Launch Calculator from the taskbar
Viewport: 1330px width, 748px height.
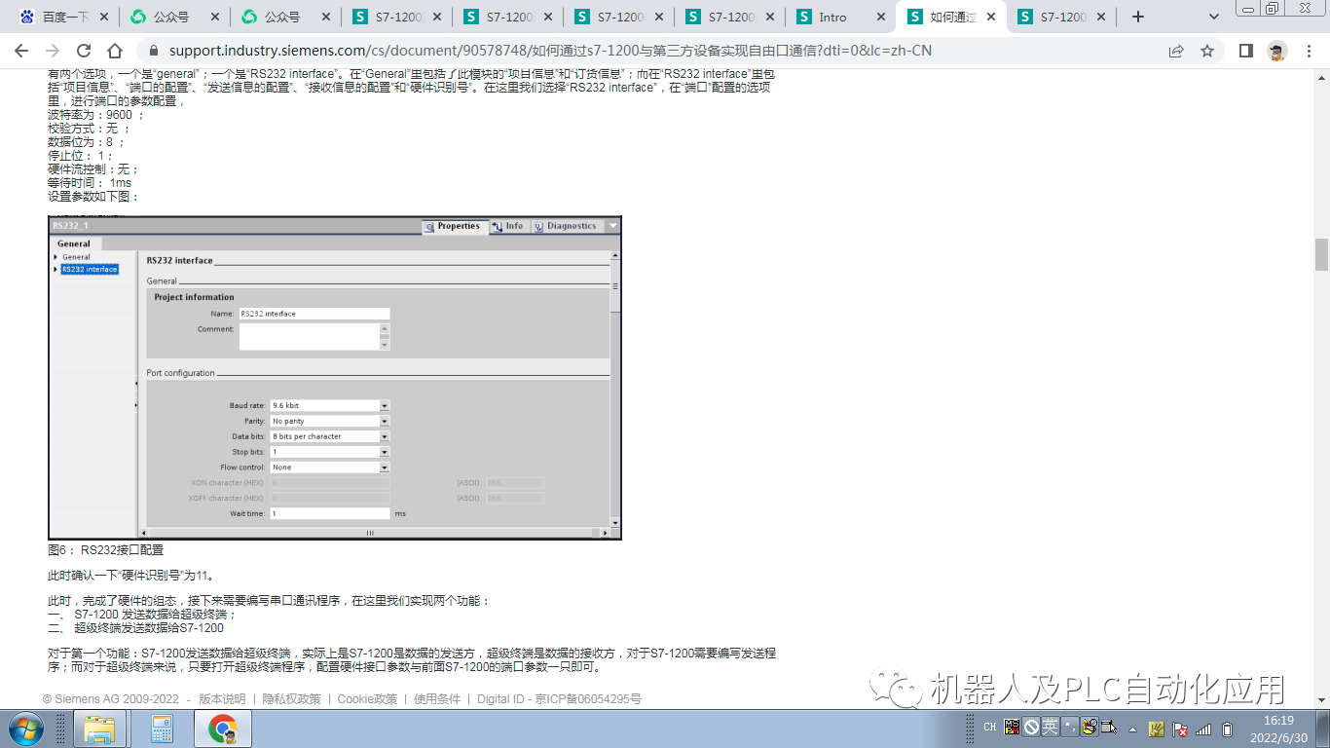click(161, 729)
